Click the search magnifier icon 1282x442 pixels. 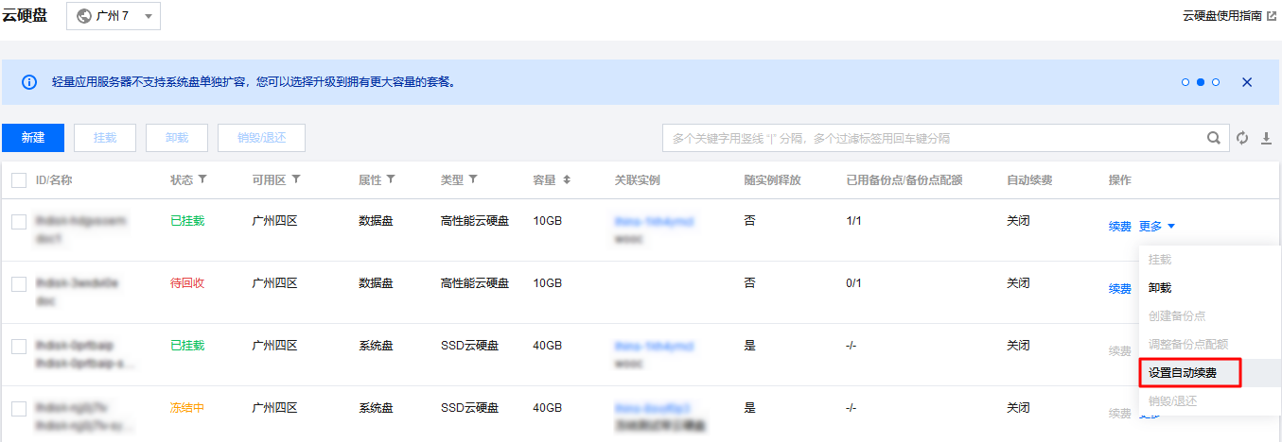click(x=1213, y=138)
